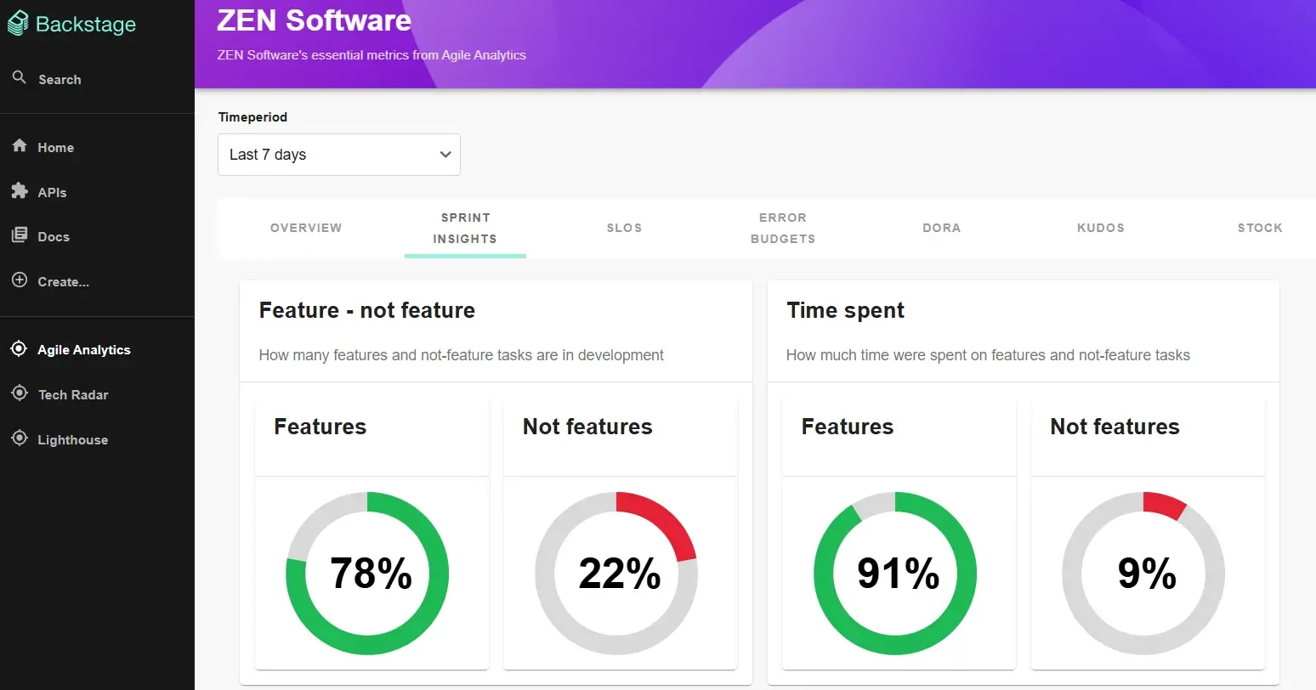Open APIs from the sidebar

point(52,192)
